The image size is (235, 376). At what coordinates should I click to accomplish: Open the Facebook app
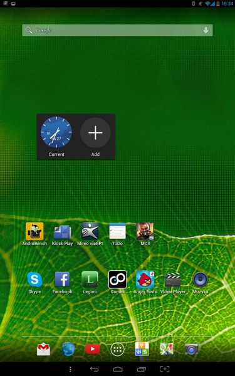(62, 279)
